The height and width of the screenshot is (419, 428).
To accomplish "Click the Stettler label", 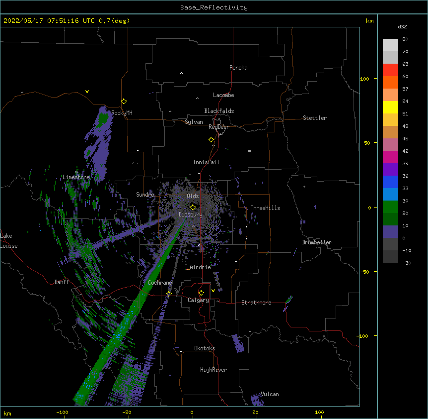I will click(315, 118).
